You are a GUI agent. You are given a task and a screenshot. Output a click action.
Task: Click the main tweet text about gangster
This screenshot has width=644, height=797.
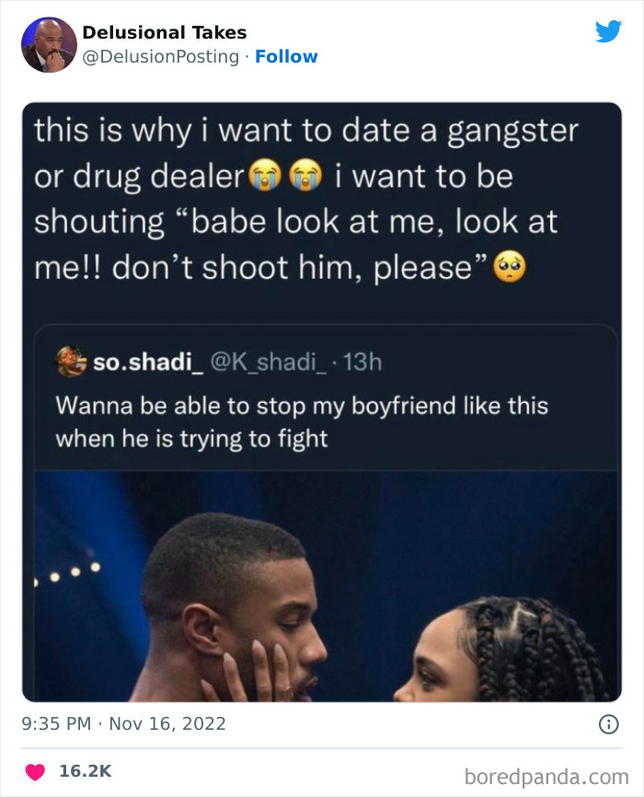[306, 199]
